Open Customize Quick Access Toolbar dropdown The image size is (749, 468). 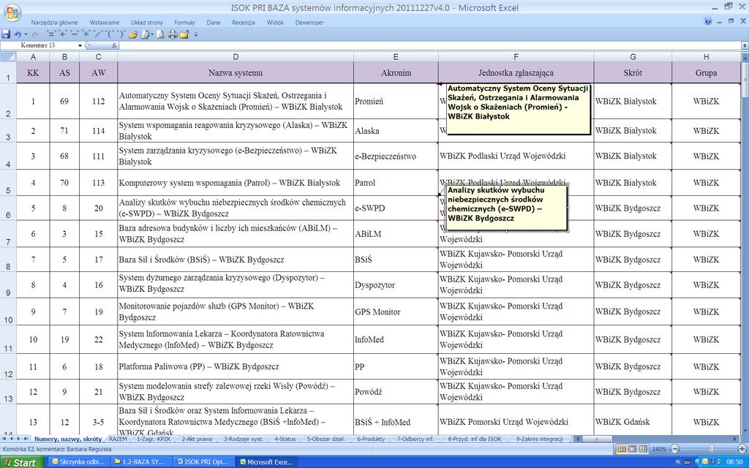(x=196, y=34)
